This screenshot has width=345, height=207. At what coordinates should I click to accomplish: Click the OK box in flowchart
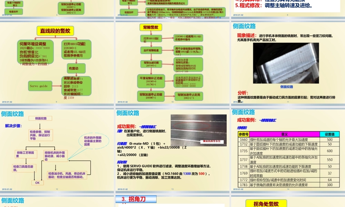(37, 183)
